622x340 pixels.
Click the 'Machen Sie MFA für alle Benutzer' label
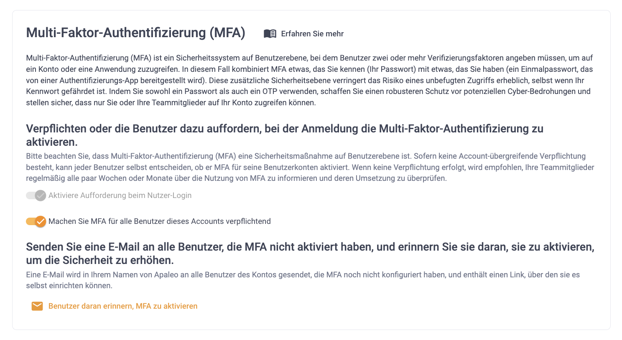[160, 221]
